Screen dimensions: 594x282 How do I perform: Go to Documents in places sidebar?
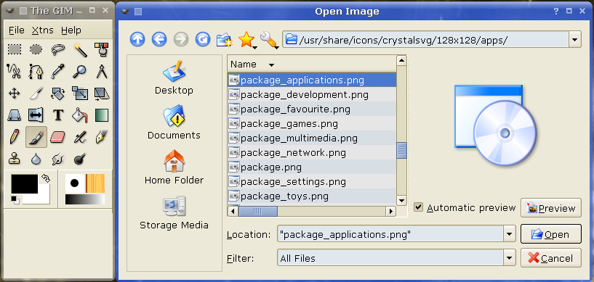[x=174, y=123]
